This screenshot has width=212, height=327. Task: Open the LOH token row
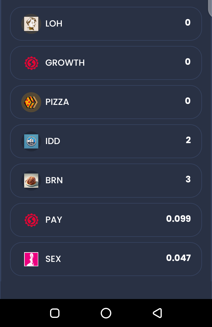[x=106, y=24]
